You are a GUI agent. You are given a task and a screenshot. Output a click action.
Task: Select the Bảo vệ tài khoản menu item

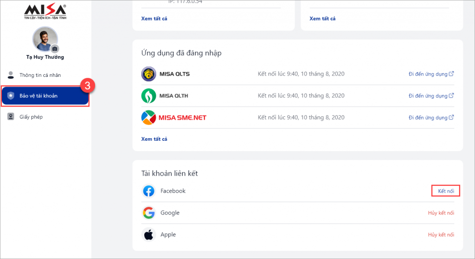click(x=45, y=96)
